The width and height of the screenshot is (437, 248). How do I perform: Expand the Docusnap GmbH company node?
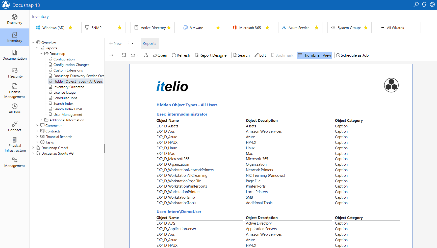coord(33,148)
